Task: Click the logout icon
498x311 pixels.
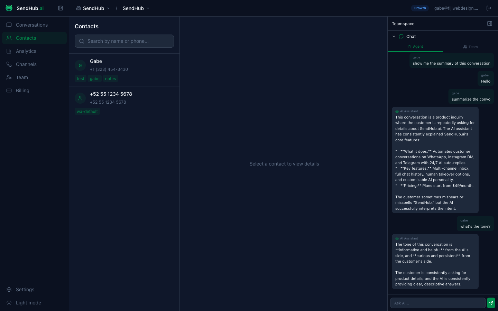Action: coord(489,8)
